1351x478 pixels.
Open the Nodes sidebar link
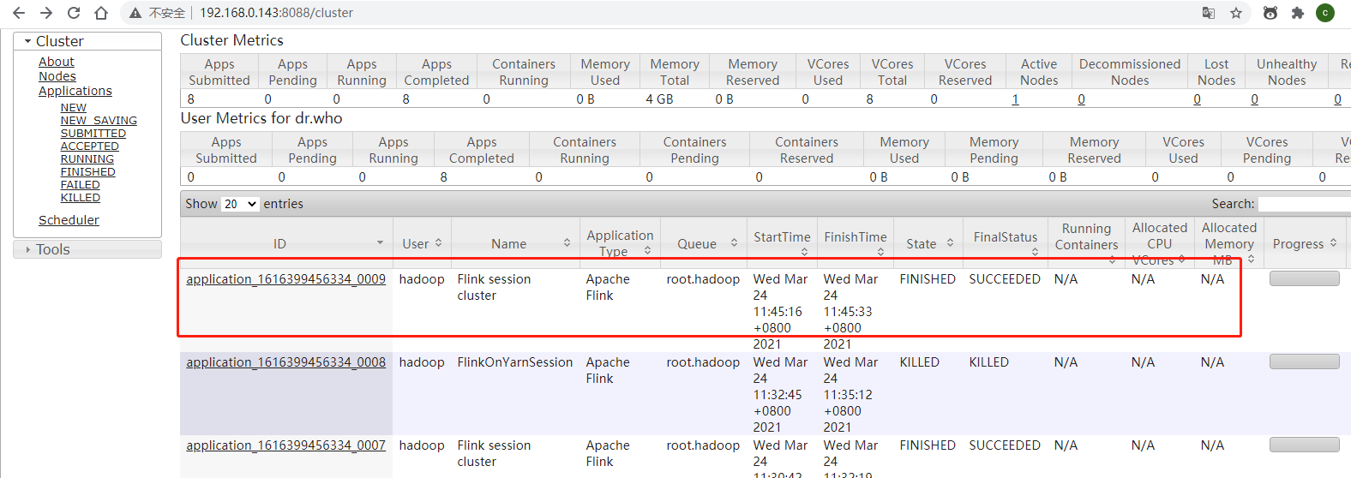pyautogui.click(x=57, y=76)
